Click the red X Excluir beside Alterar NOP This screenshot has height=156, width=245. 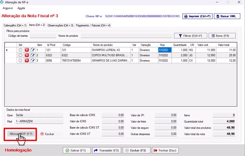(47, 134)
